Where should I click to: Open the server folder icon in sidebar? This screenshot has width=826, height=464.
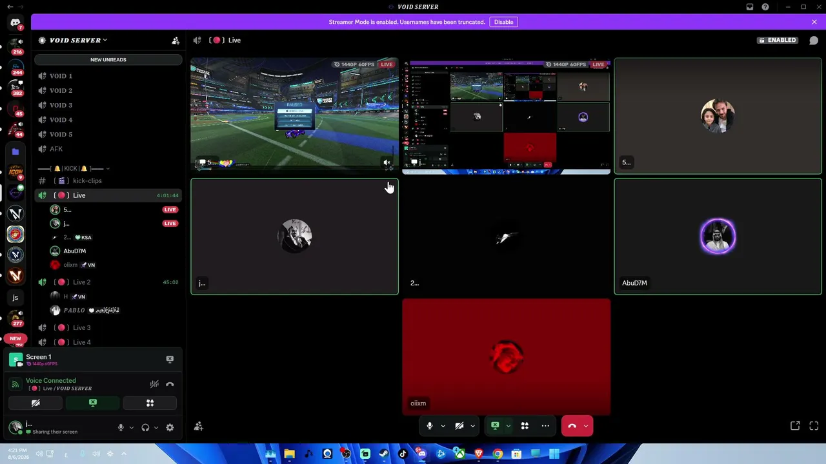[15, 151]
